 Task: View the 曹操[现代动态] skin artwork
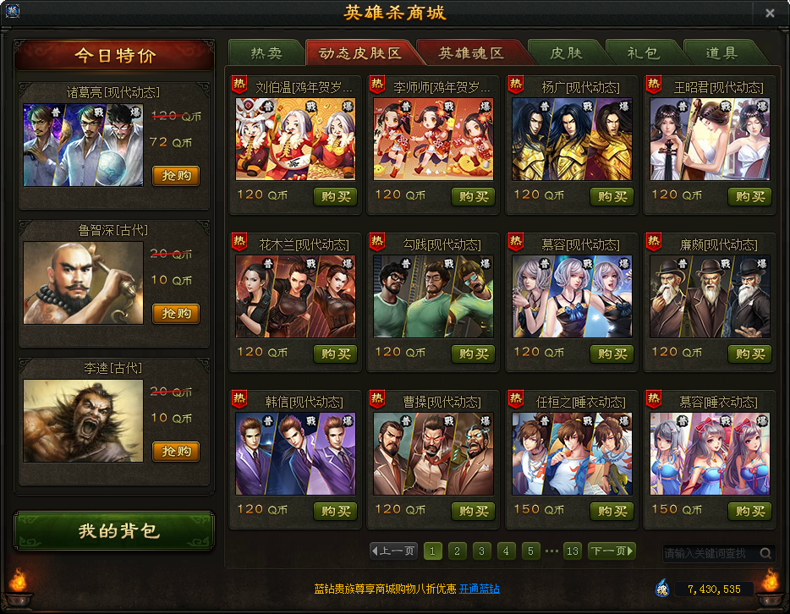coord(433,454)
